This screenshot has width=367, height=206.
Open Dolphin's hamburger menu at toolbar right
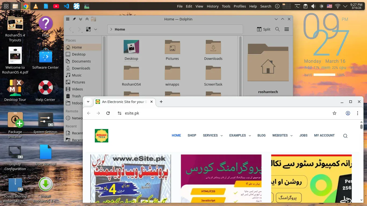[x=287, y=29]
